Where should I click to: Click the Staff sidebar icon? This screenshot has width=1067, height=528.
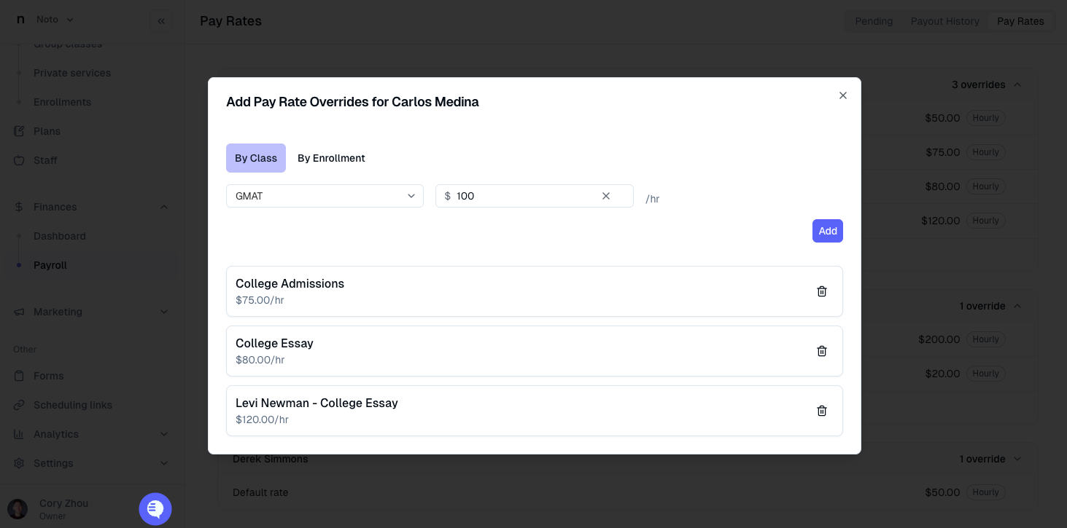[20, 160]
